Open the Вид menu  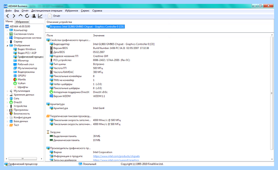[x=17, y=11]
